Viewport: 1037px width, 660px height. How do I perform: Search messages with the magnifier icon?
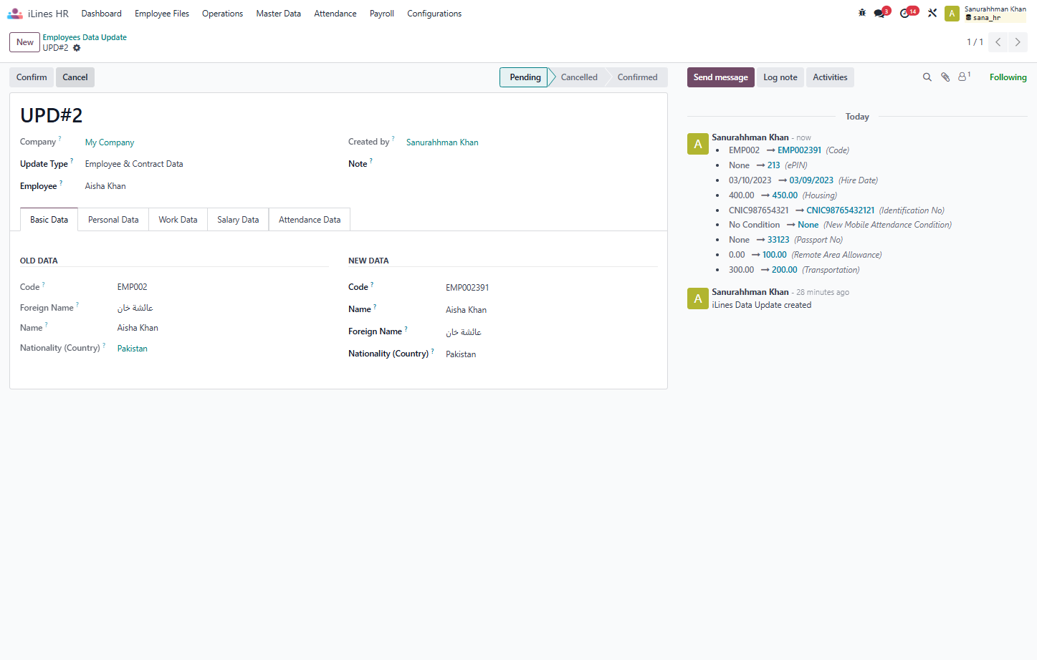pos(927,77)
